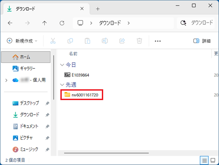The height and width of the screenshot is (165, 219).
Task: Click the Delete trash can icon
Action: click(x=139, y=41)
